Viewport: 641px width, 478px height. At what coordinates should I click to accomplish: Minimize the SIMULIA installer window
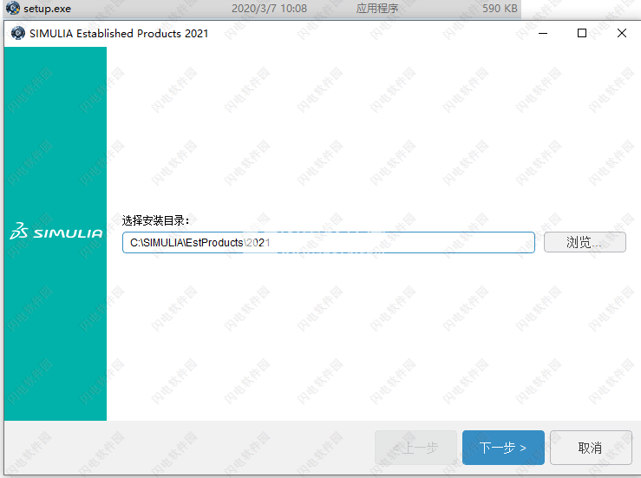coord(543,34)
